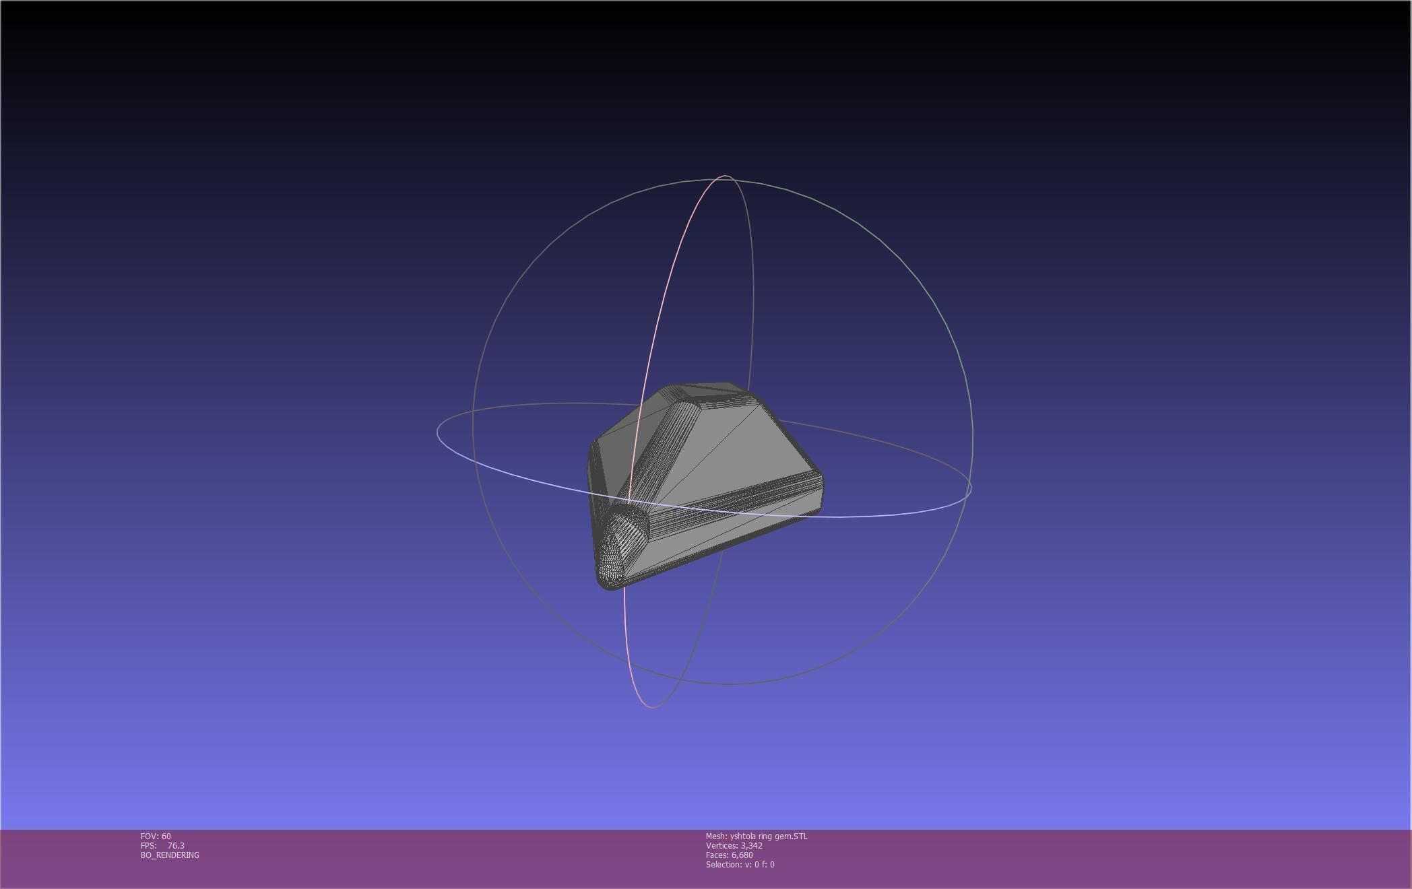This screenshot has width=1412, height=889.
Task: Click the Mesh: yshtola ring gem.STL label
Action: tap(757, 836)
